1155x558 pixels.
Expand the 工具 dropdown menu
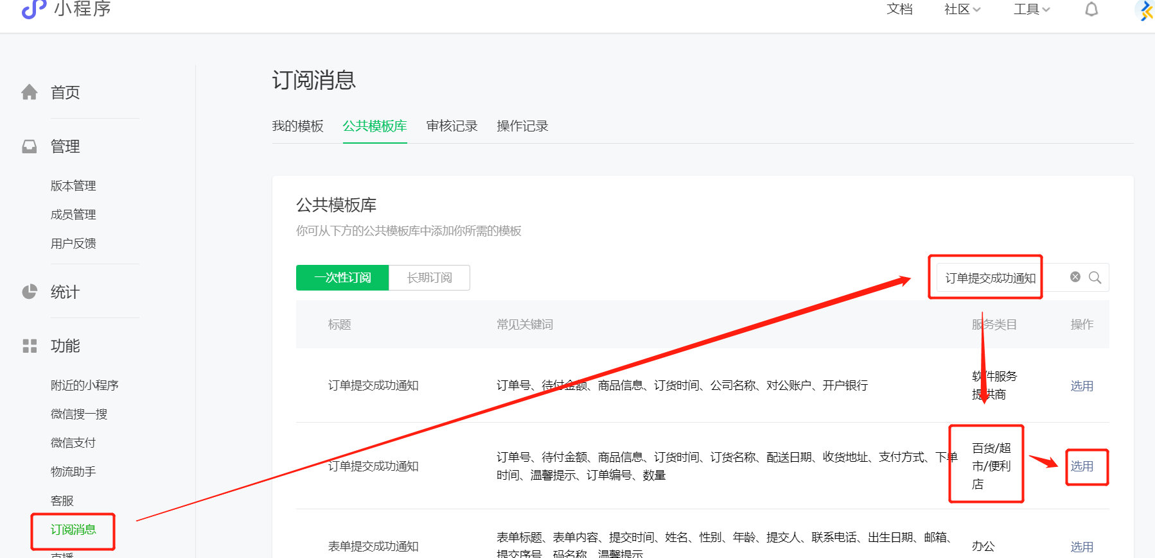(x=1032, y=9)
